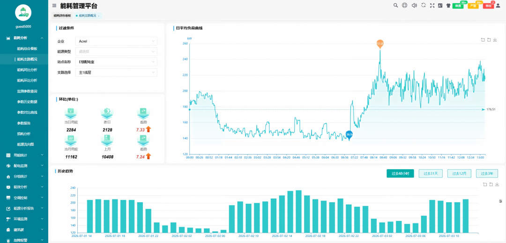Click the lifebuoy support icon in header

click(x=405, y=6)
